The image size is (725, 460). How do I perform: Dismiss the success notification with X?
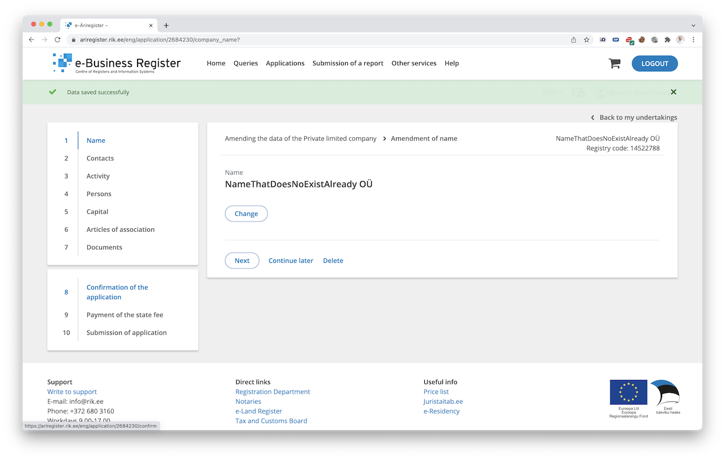point(673,92)
